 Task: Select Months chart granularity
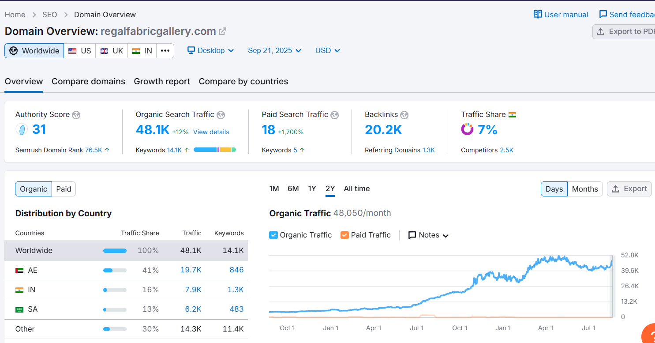[x=585, y=189]
